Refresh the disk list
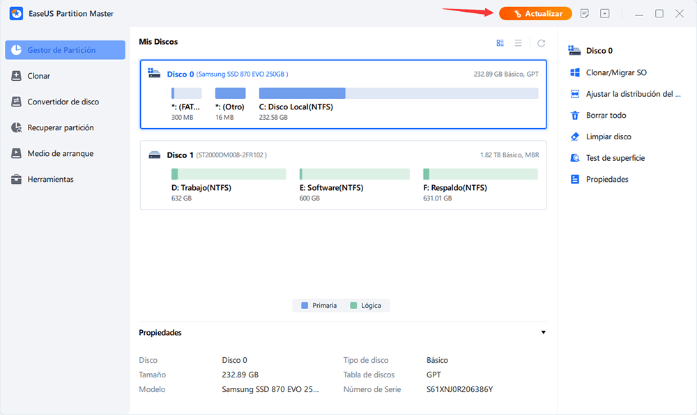The image size is (697, 415). (x=541, y=43)
